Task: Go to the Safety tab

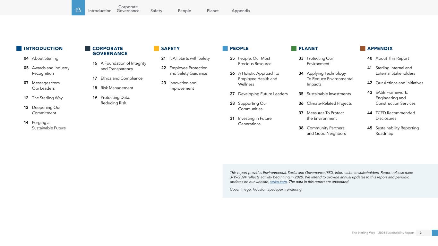Action: click(156, 11)
